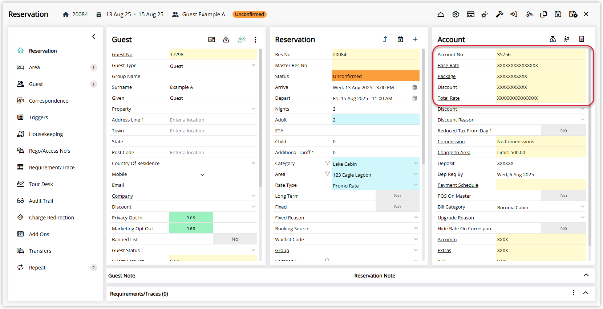The image size is (603, 309).
Task: Toggle Banned List switch
Action: coord(235,239)
